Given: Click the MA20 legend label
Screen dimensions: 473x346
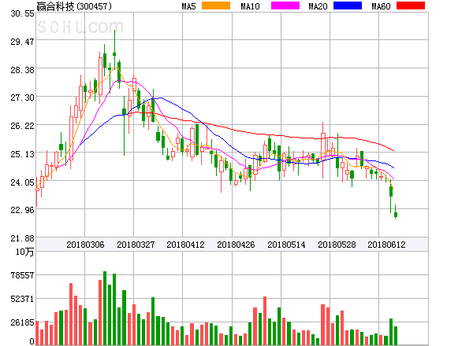Looking at the screenshot, I should pyautogui.click(x=318, y=6).
